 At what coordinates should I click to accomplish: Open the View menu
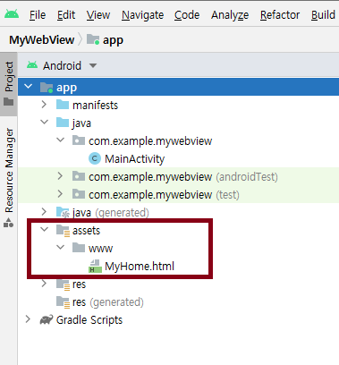point(98,14)
